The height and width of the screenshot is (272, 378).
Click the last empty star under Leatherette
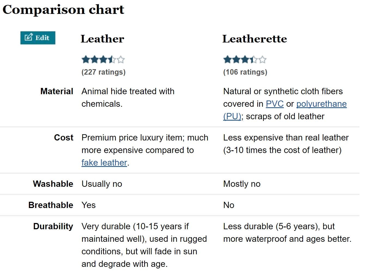(x=262, y=59)
